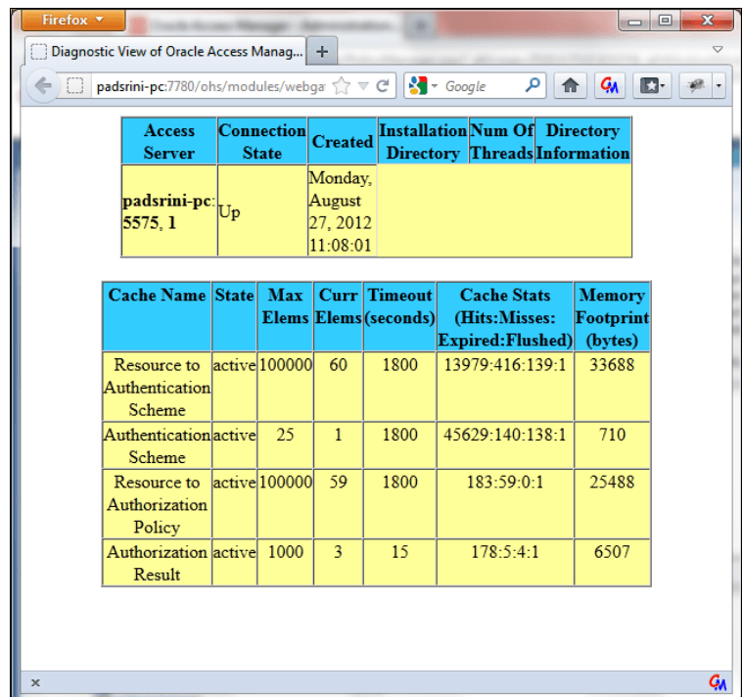Click the Timeout (seconds) column header
The height and width of the screenshot is (697, 743).
pos(399,316)
